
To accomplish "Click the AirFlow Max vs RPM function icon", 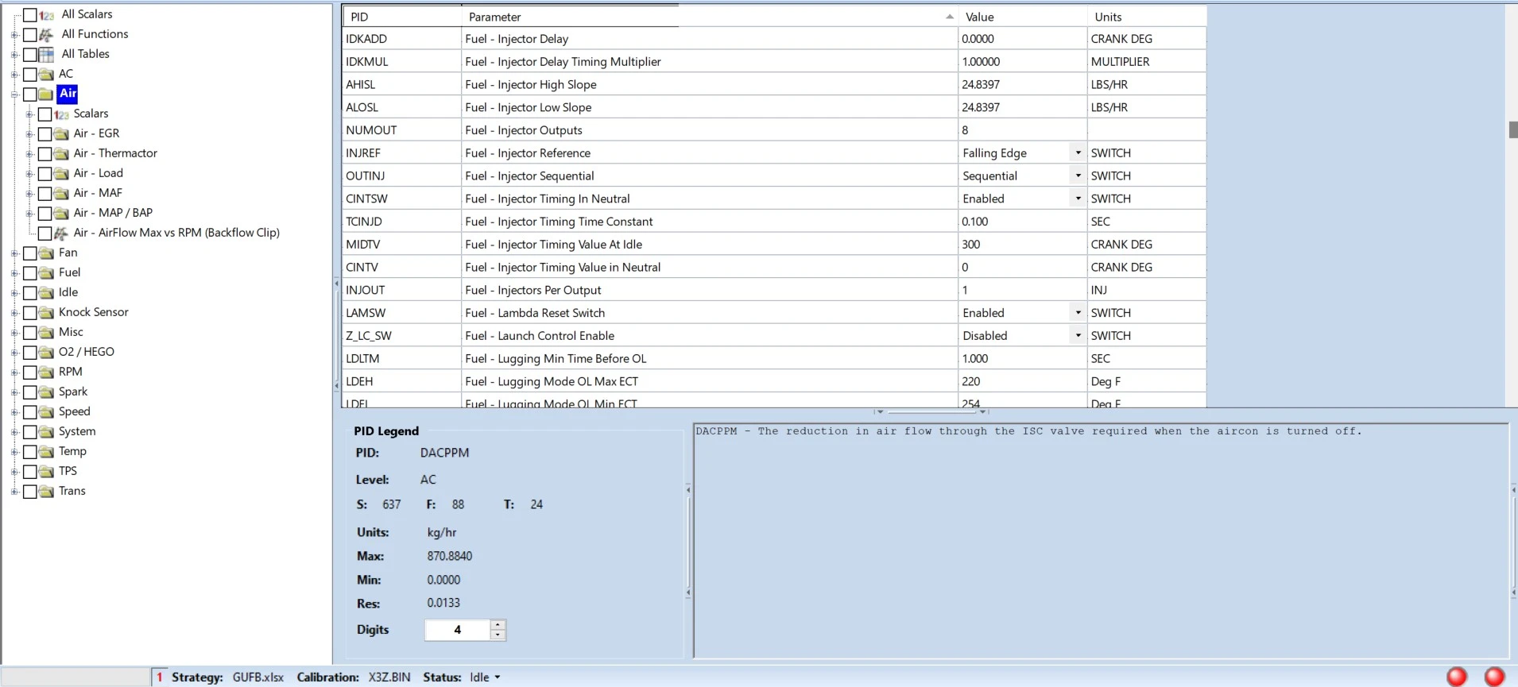I will 62,234.
